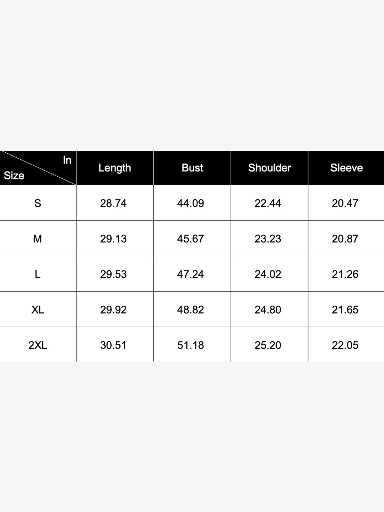Select the 2XL size row label
Screen dimensions: 384x512
37,345
